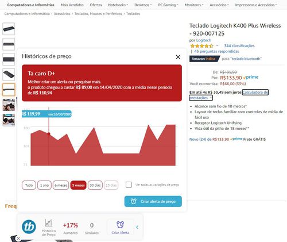The height and width of the screenshot is (242, 287).
Task: Open the 0 Similares counter
Action: coord(92,228)
